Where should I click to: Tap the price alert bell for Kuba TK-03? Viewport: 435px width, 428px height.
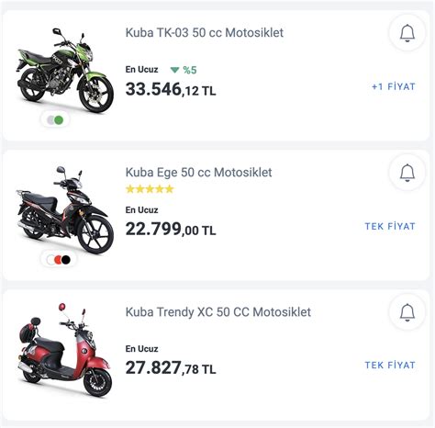[x=407, y=33]
